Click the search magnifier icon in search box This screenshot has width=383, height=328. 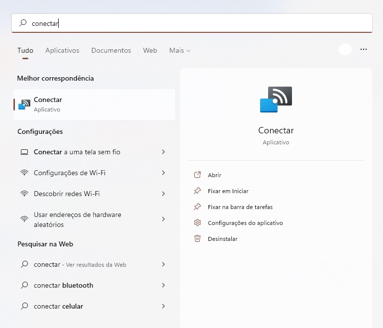pyautogui.click(x=23, y=23)
